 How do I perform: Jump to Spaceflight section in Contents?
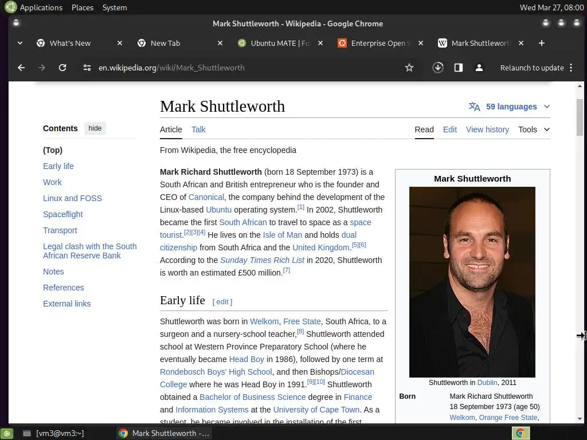[x=63, y=214]
